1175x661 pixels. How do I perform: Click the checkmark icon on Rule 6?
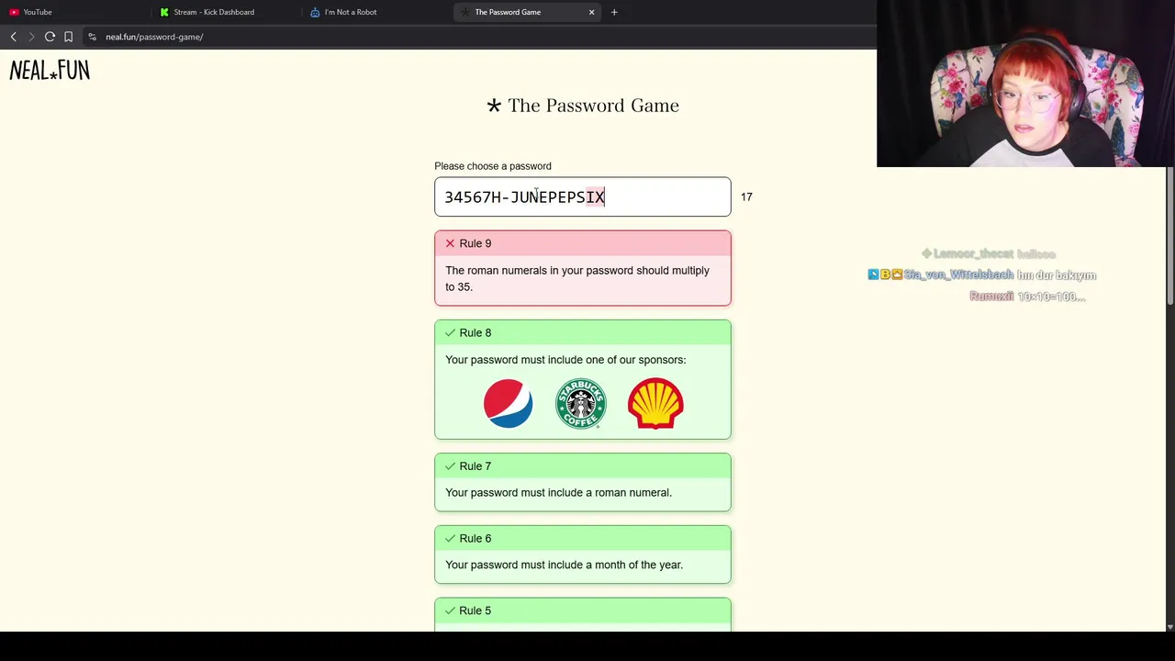[450, 539]
